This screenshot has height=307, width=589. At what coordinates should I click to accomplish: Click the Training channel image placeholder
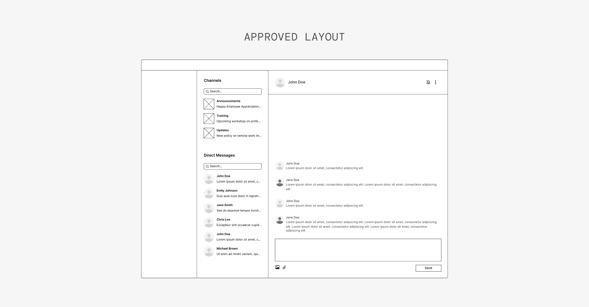point(209,119)
